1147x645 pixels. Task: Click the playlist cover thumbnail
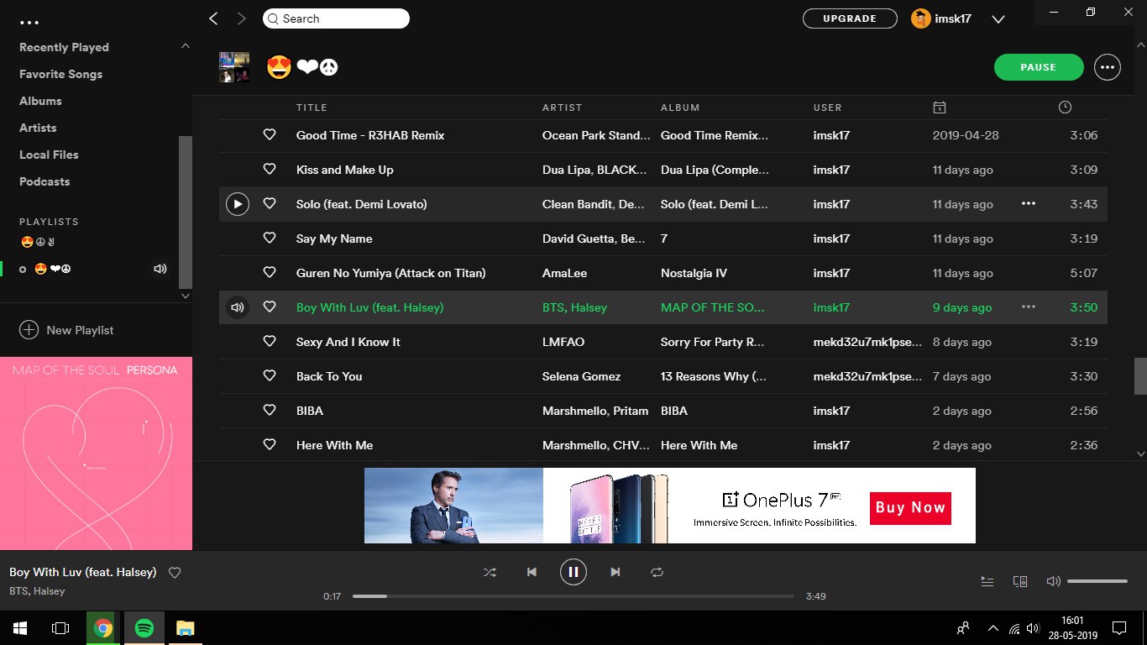coord(234,67)
